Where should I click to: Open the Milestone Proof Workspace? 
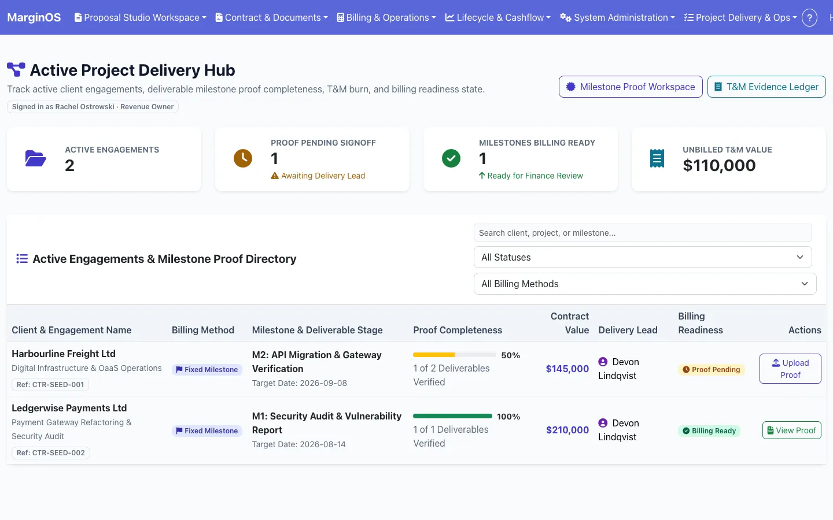pyautogui.click(x=631, y=87)
